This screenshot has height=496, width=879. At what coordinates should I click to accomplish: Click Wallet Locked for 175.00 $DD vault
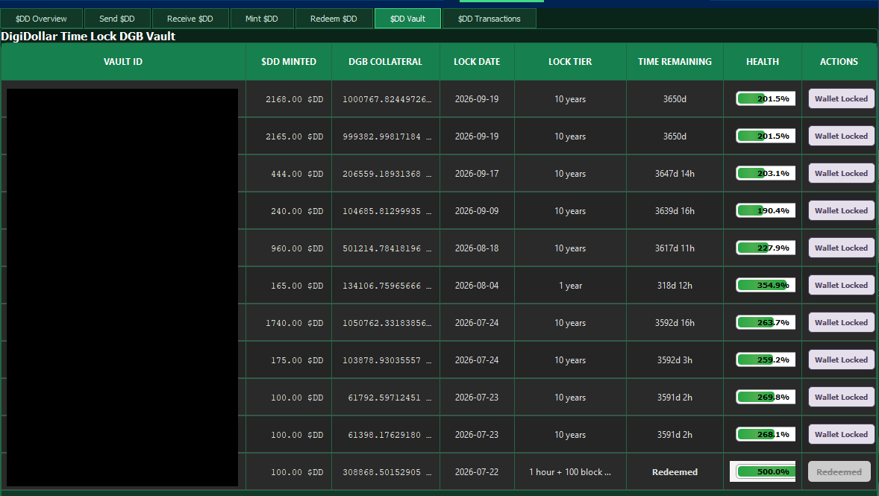[842, 360]
